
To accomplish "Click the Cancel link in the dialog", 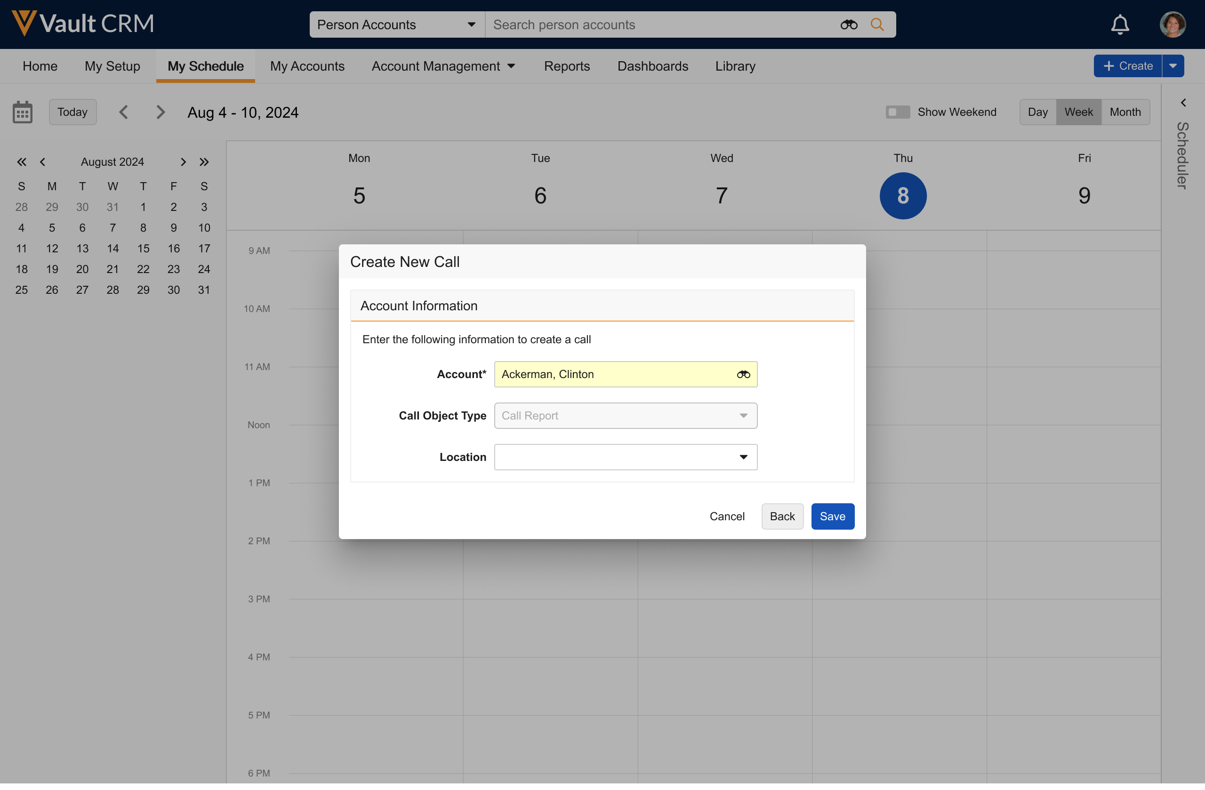I will click(x=727, y=516).
